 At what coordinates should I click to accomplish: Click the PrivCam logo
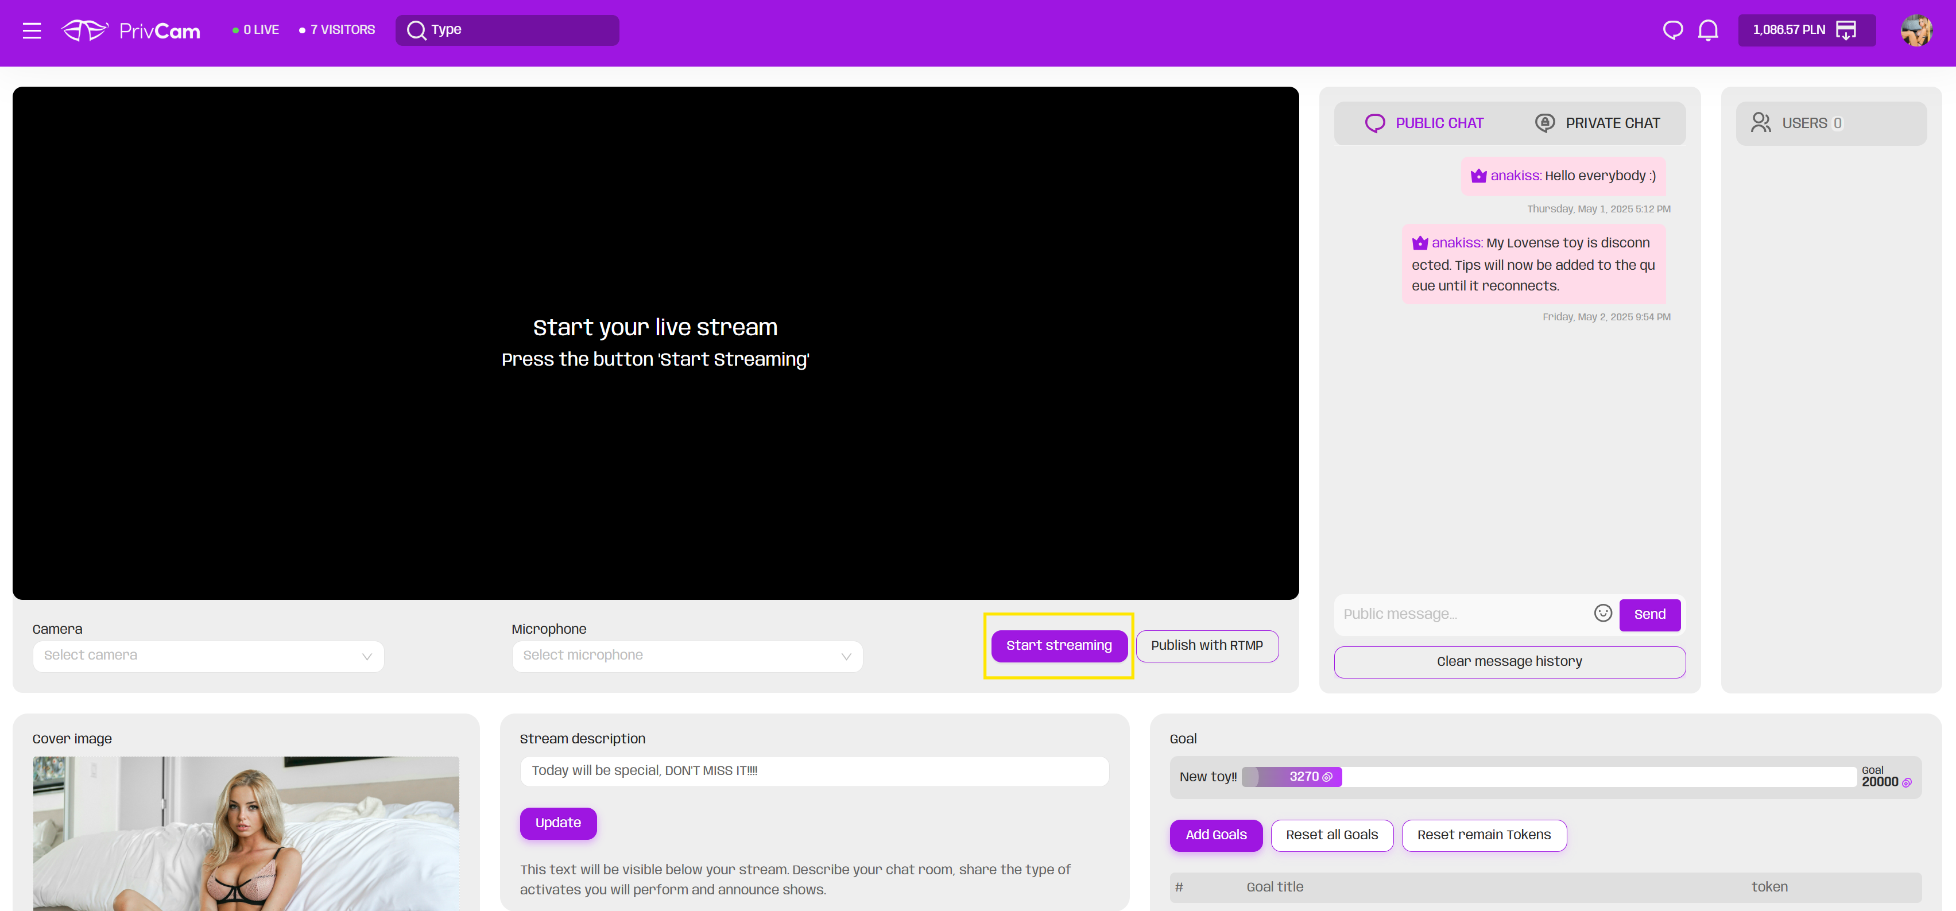pyautogui.click(x=130, y=30)
